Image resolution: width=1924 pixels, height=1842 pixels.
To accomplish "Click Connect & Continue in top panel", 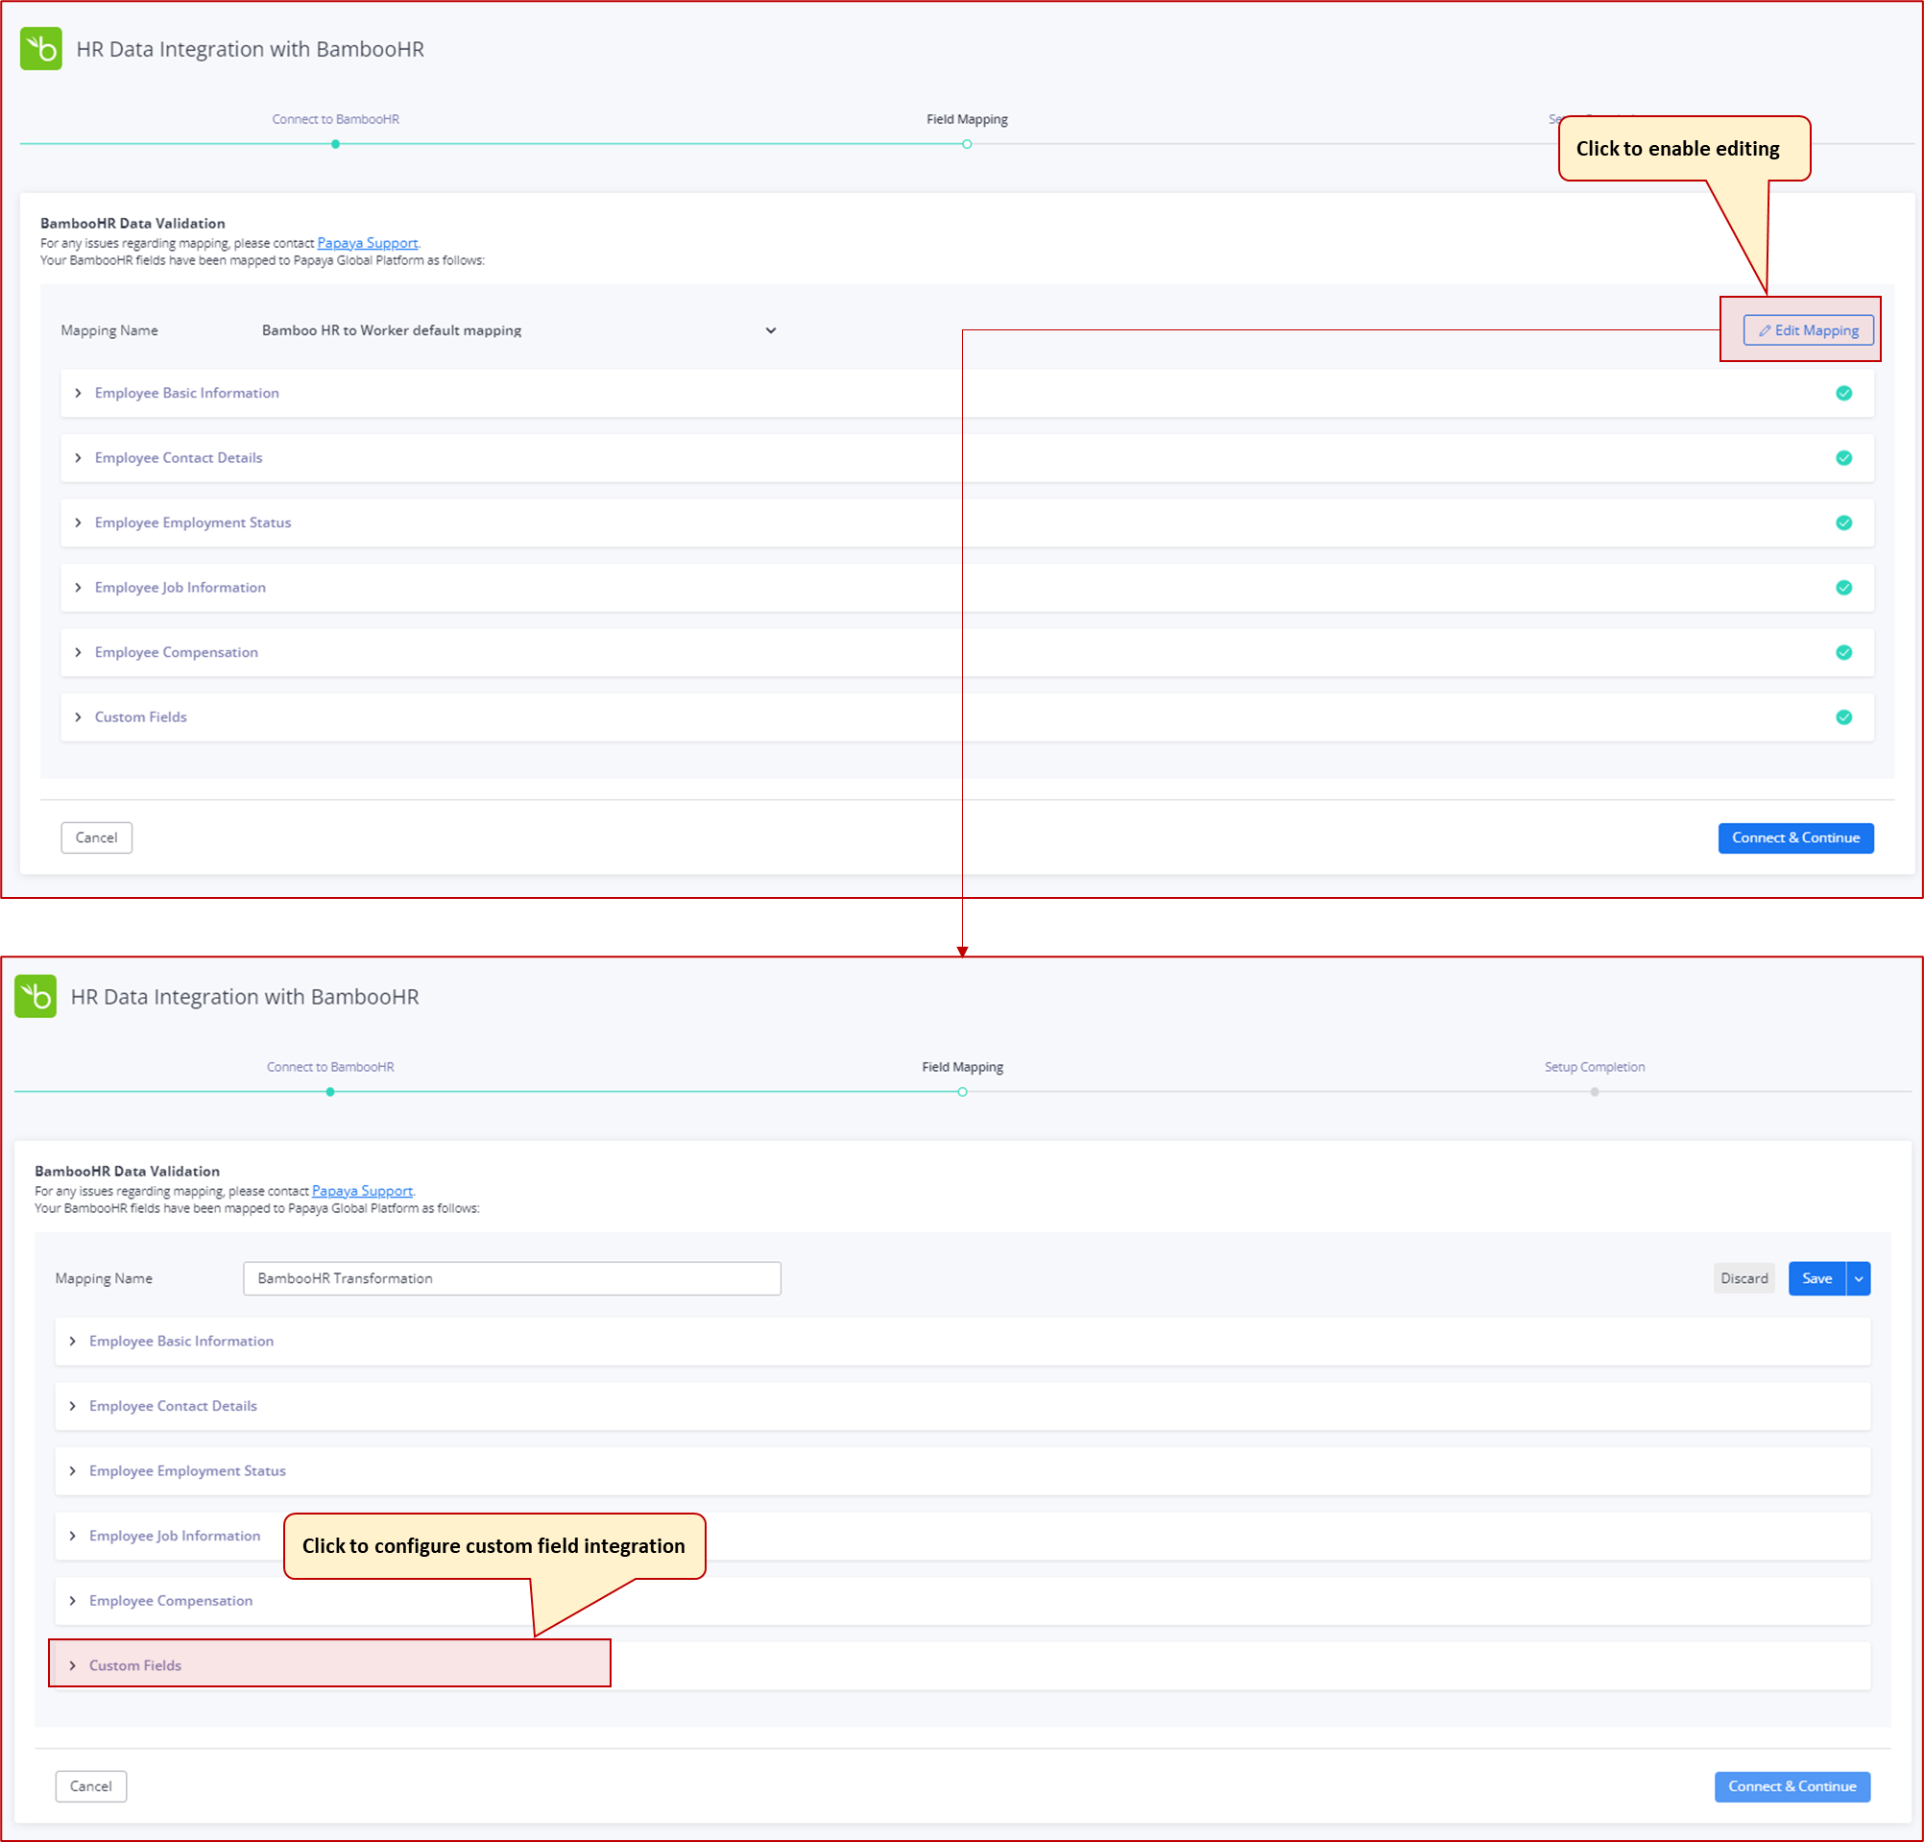I will 1795,837.
